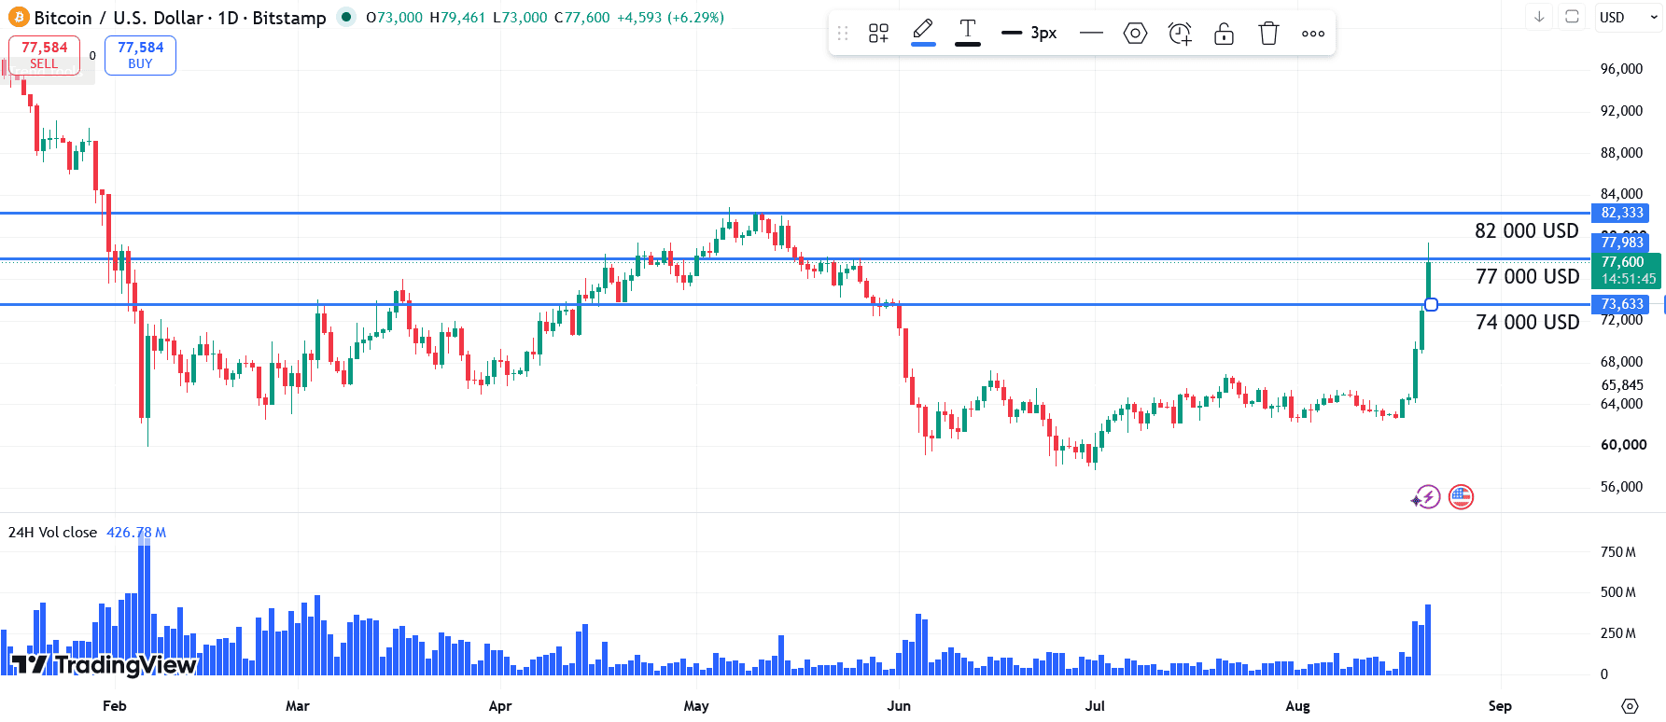Image resolution: width=1666 pixels, height=722 pixels.
Task: Click the Apr label on time axis
Action: (x=500, y=706)
